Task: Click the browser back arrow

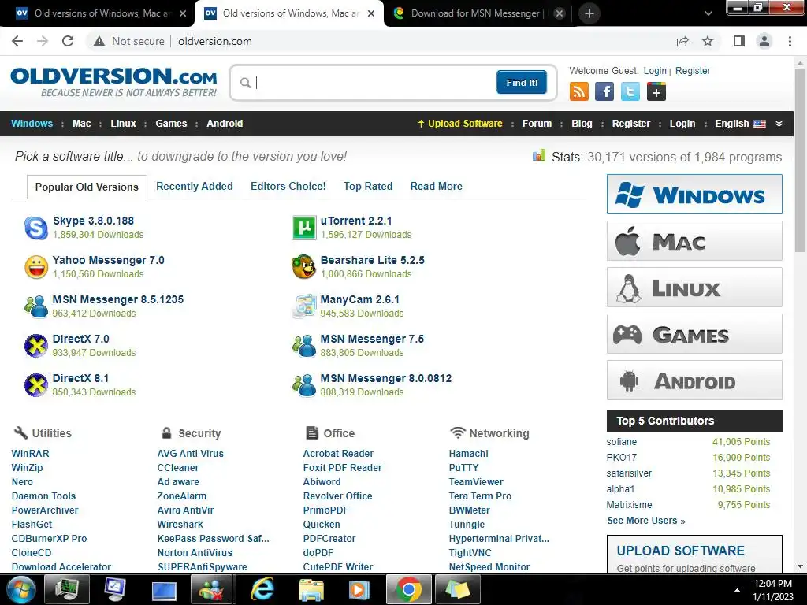Action: click(x=17, y=41)
